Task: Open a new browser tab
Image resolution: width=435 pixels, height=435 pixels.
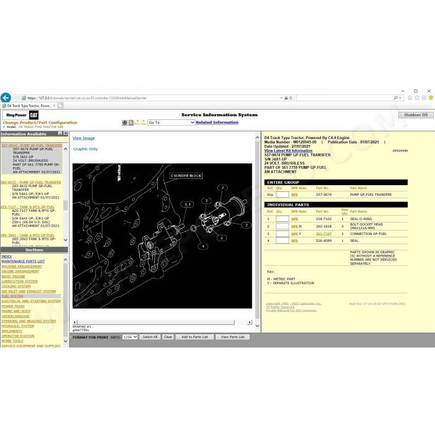Action: point(60,106)
